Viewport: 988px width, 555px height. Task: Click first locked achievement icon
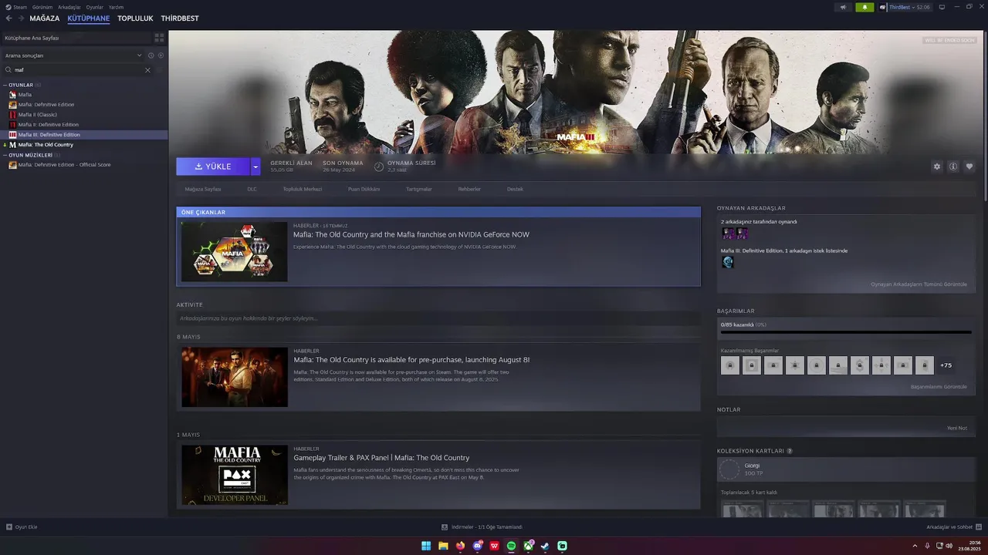click(730, 365)
